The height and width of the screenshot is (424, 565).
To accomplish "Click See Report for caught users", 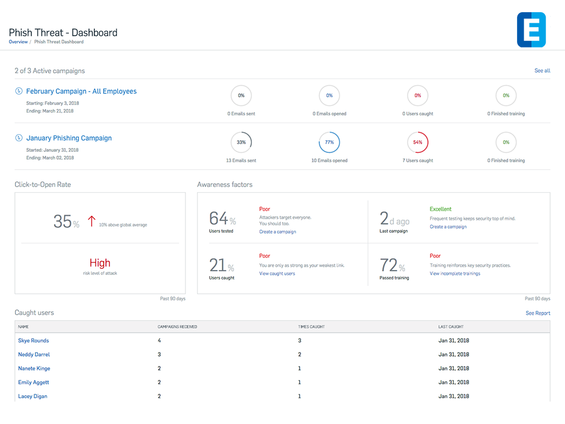I will (537, 313).
